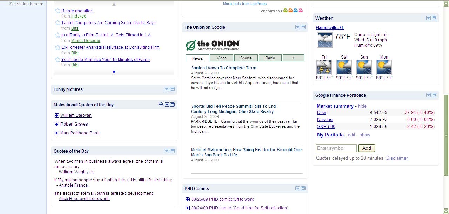Open the Gainesville, FL weather link
This screenshot has width=449, height=214.
(x=330, y=28)
